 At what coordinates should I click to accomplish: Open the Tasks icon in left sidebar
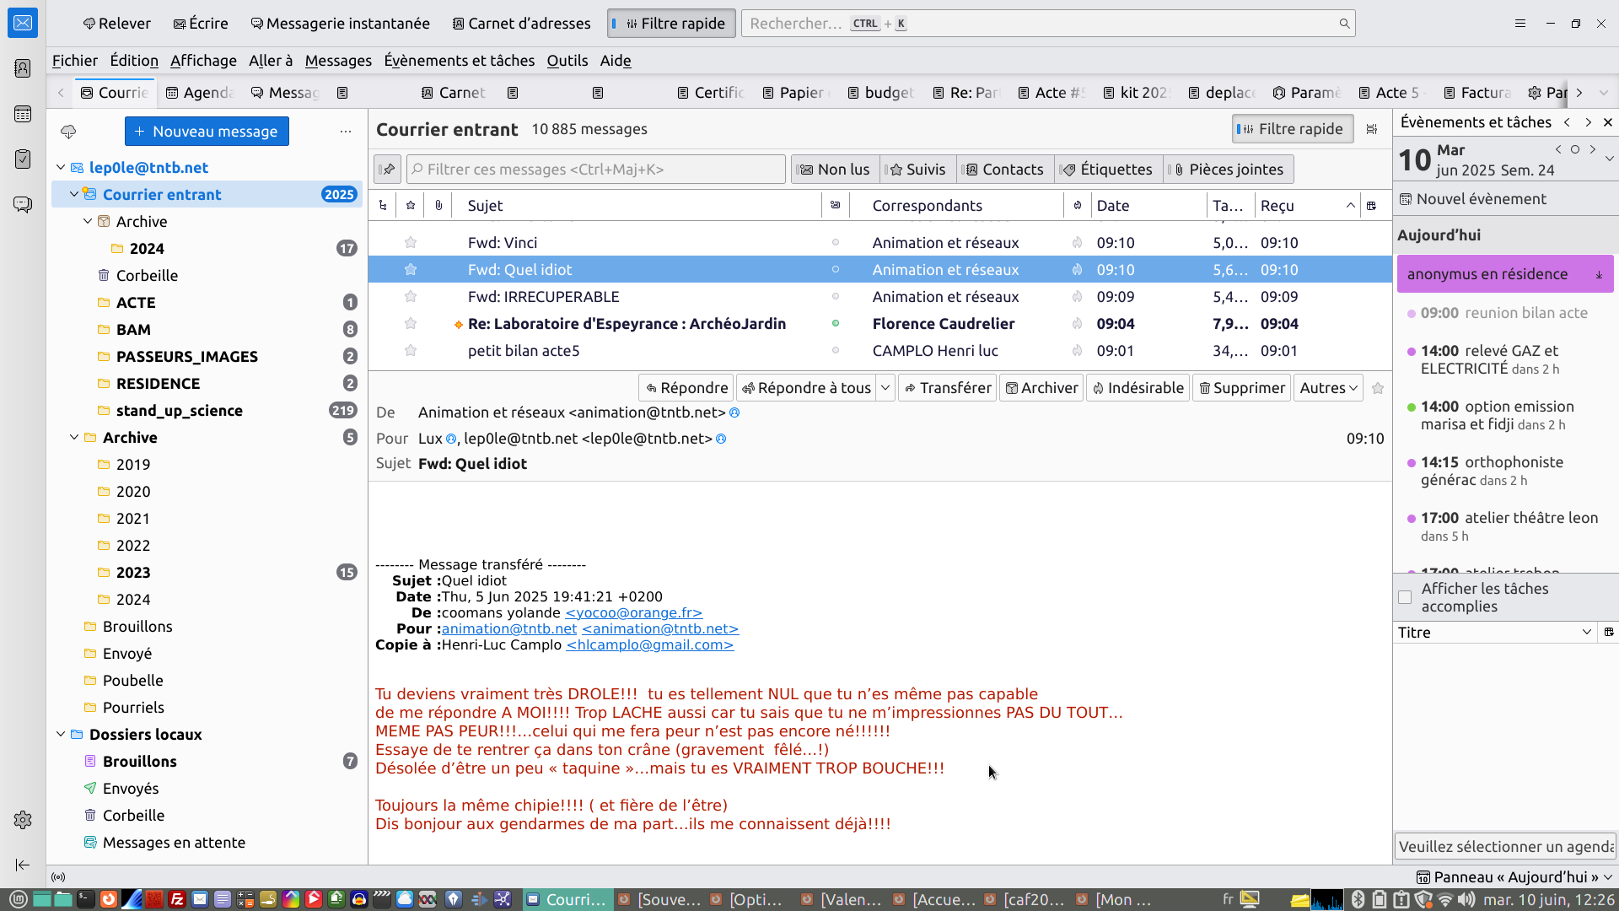[x=23, y=159]
